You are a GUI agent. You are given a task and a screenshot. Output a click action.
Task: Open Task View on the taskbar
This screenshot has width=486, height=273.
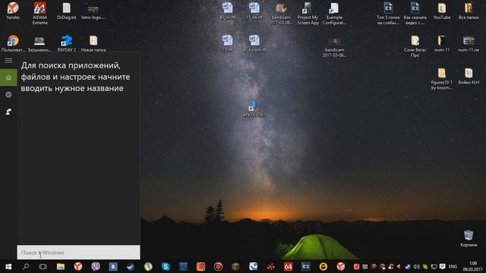[x=43, y=266]
